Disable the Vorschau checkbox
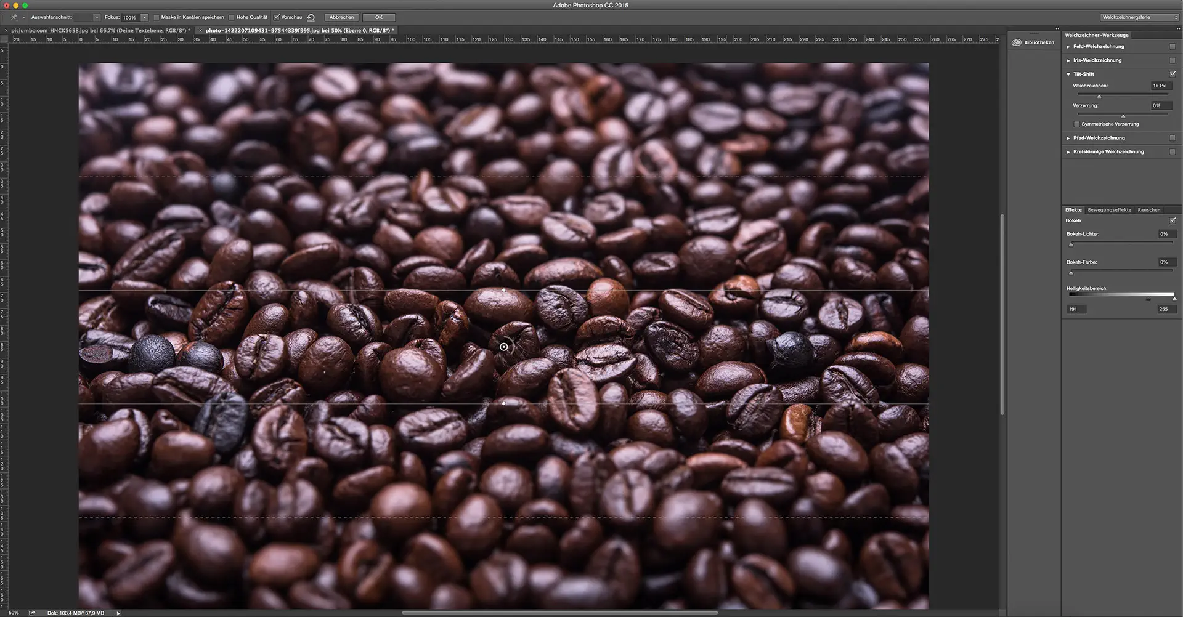 coord(277,17)
